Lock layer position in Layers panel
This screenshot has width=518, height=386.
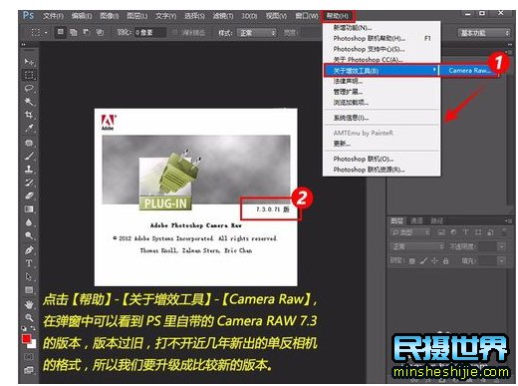tap(434, 261)
